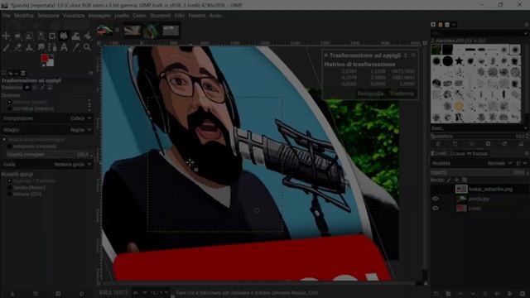Select Normale (avanti) direction radio
Screen dimensions: 530x298
9,102
